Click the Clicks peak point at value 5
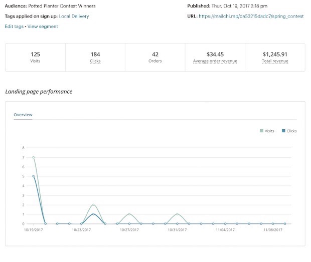This screenshot has width=311, height=262. tap(34, 176)
